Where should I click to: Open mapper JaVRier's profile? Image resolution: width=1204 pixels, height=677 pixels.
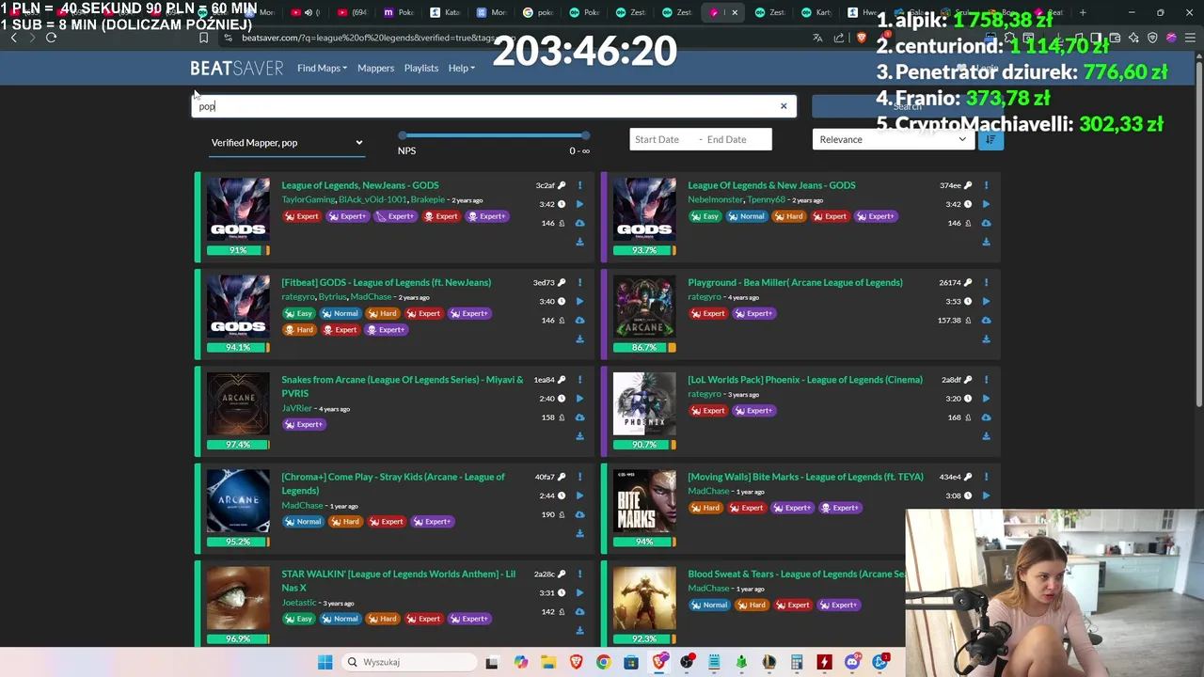click(x=296, y=408)
